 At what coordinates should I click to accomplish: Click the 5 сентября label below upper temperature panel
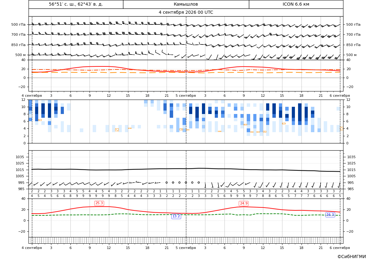(186, 96)
